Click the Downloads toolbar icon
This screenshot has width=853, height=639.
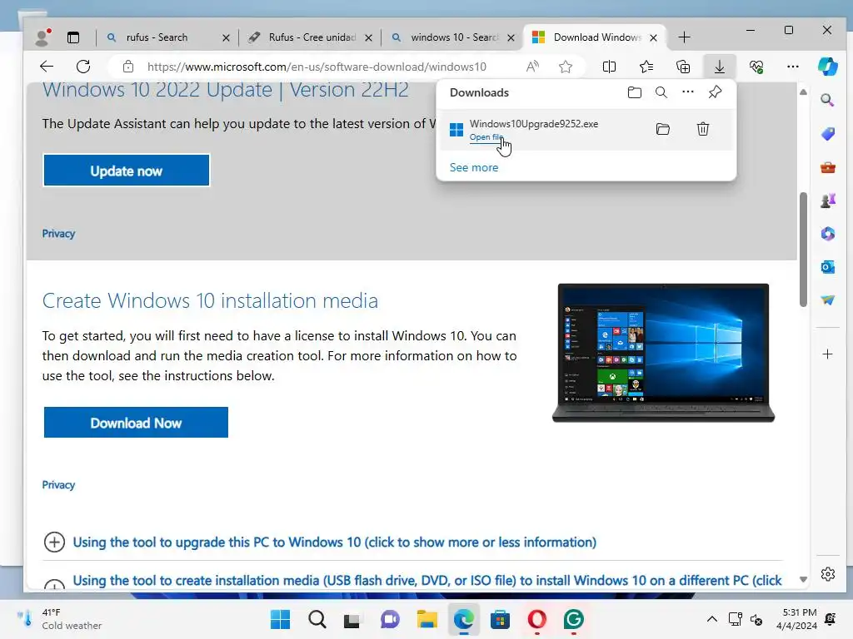(719, 67)
